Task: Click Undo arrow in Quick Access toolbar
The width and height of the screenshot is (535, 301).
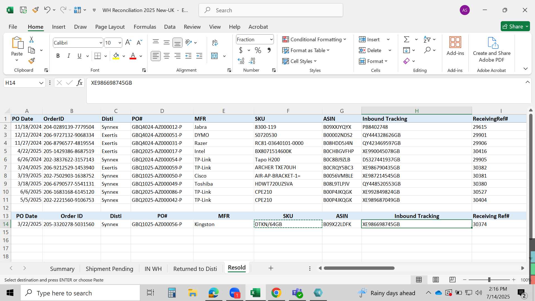Action: pyautogui.click(x=47, y=10)
